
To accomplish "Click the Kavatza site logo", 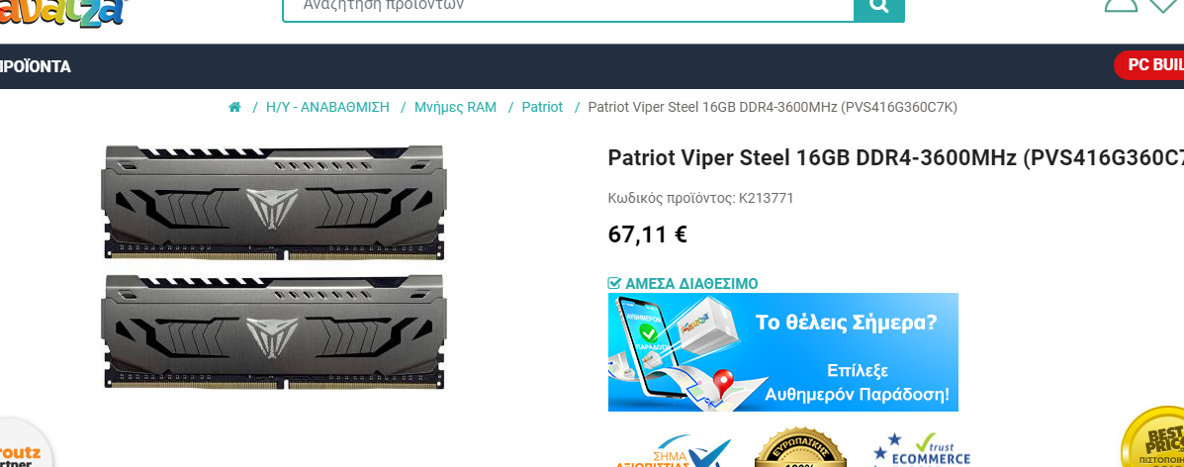I will pos(62,12).
